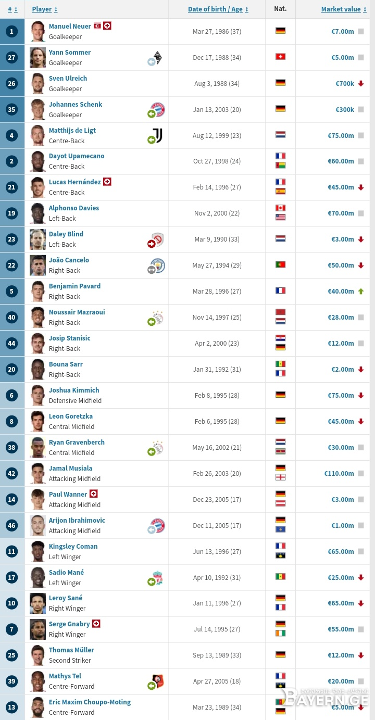Click the captain armband icon next to Manuel Neuer
Screen dimensions: 375x720
(x=97, y=26)
